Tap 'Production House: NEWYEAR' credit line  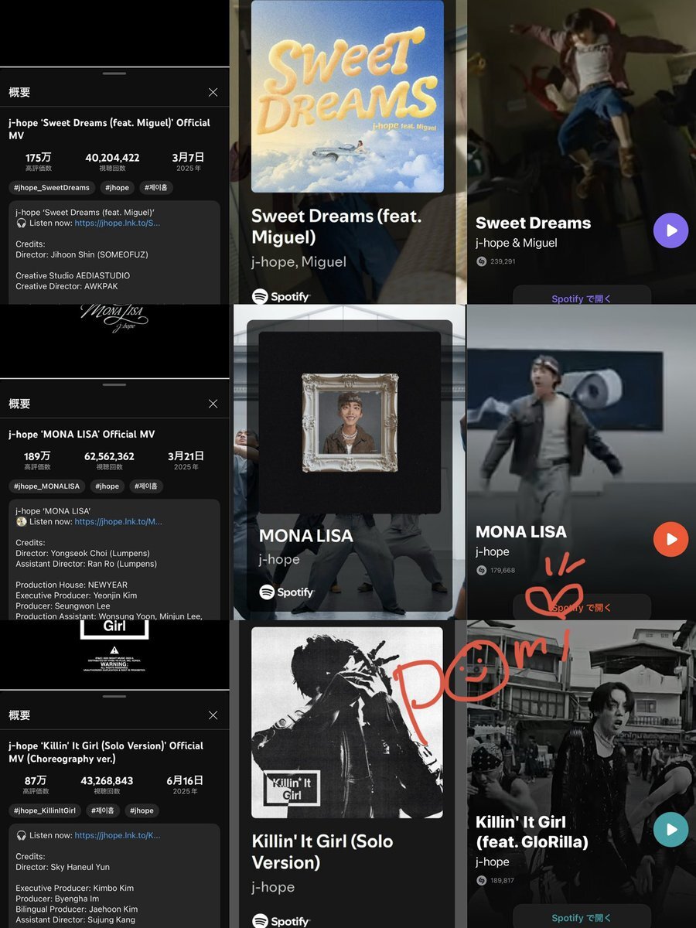click(x=72, y=585)
